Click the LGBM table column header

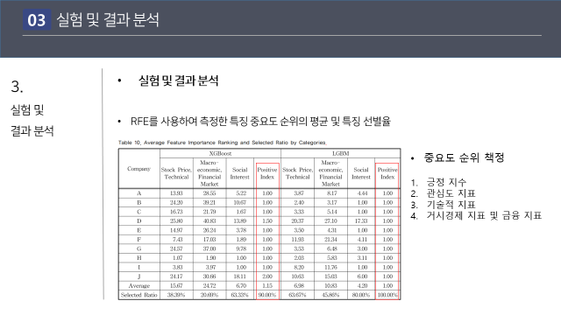pyautogui.click(x=340, y=154)
